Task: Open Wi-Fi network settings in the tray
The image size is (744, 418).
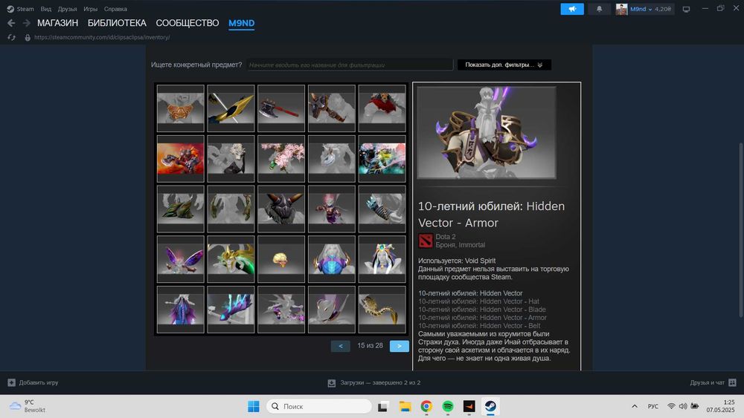Action: pyautogui.click(x=671, y=406)
